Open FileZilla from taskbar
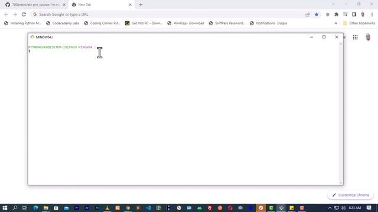378x212 pixels. (x=210, y=208)
